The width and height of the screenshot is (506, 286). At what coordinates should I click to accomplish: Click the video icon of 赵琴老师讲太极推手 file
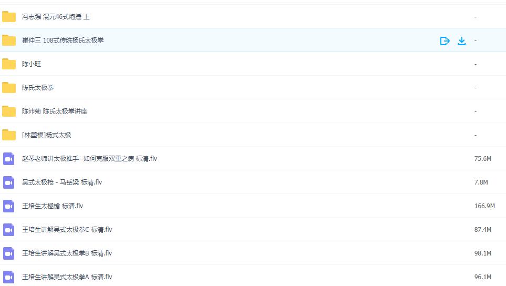coord(9,159)
